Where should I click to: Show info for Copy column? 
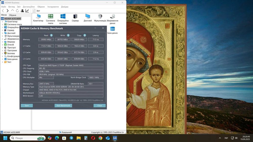(x=85, y=35)
